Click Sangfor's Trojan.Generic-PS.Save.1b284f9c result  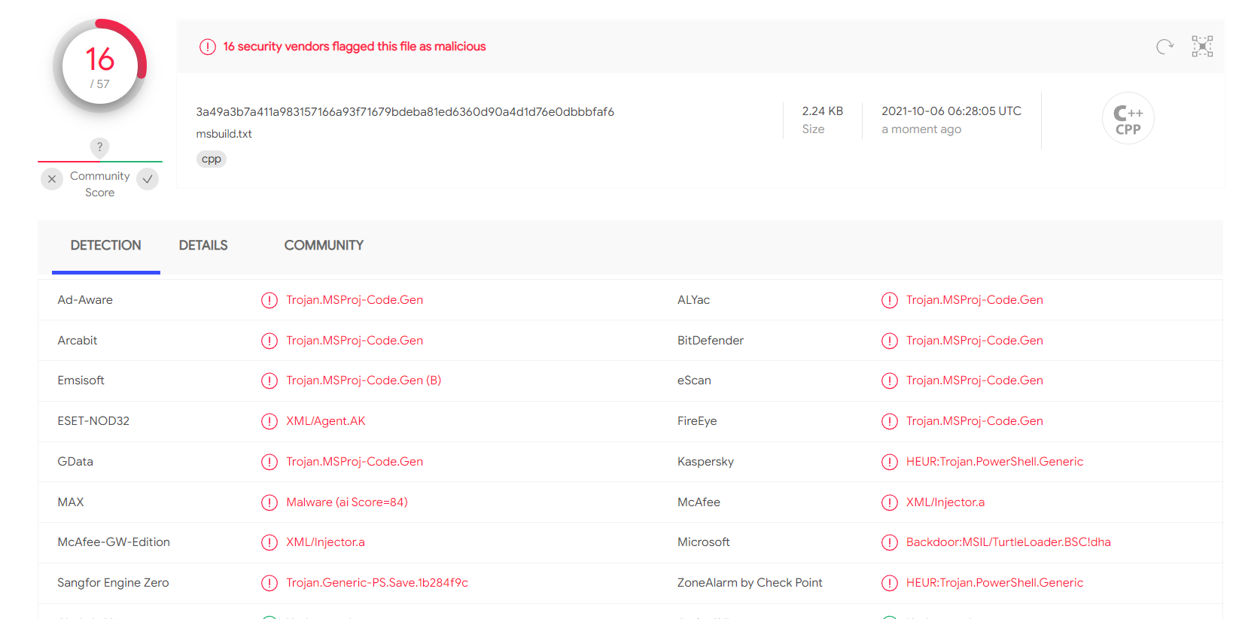click(x=377, y=583)
